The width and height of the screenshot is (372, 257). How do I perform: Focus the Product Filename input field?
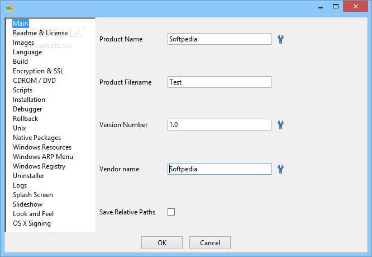pos(220,82)
